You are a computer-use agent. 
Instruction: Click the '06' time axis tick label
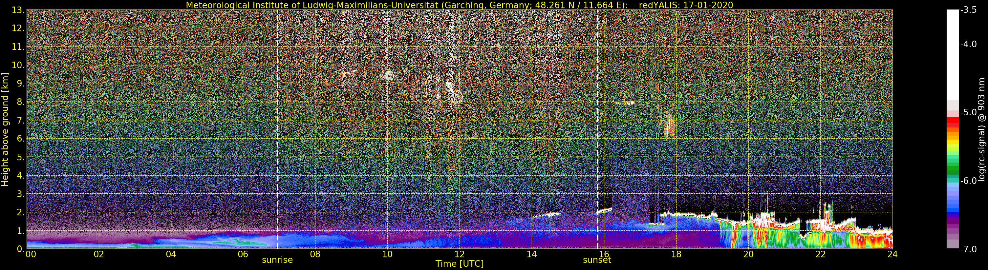click(x=243, y=254)
